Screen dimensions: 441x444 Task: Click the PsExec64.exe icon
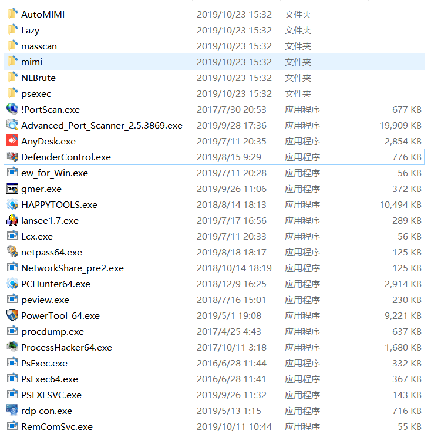pos(12,379)
